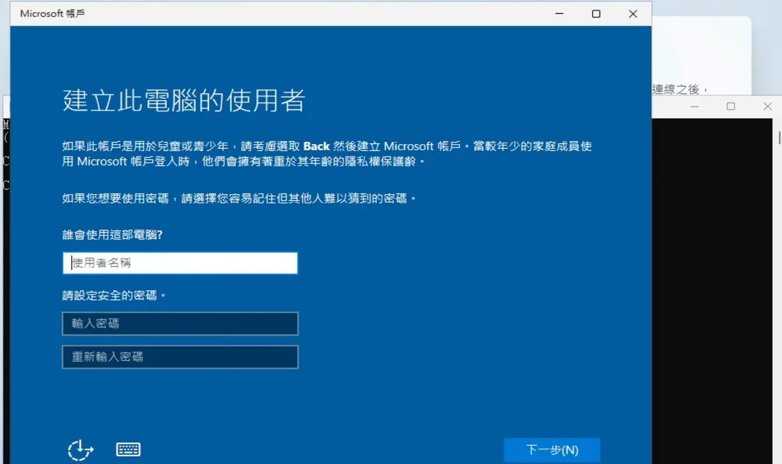782x464 pixels.
Task: Minimize the background command window
Action: point(694,106)
